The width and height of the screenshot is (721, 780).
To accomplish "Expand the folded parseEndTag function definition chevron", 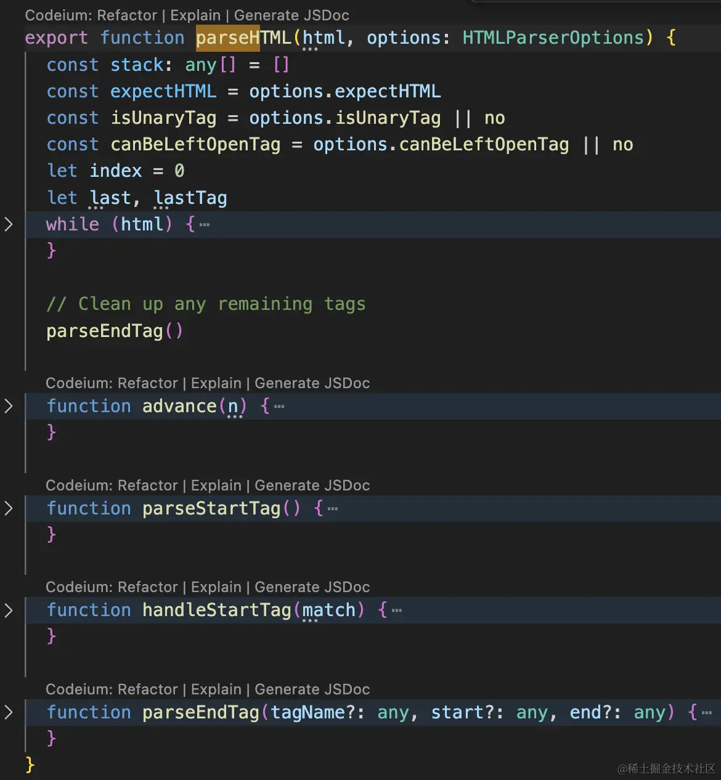I will [x=9, y=712].
